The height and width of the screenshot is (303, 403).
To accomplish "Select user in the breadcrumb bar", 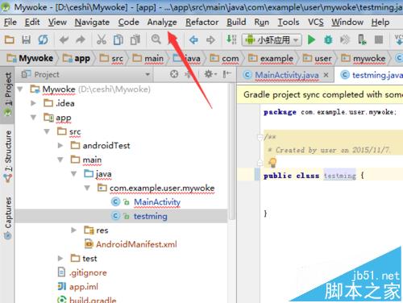I will click(318, 58).
